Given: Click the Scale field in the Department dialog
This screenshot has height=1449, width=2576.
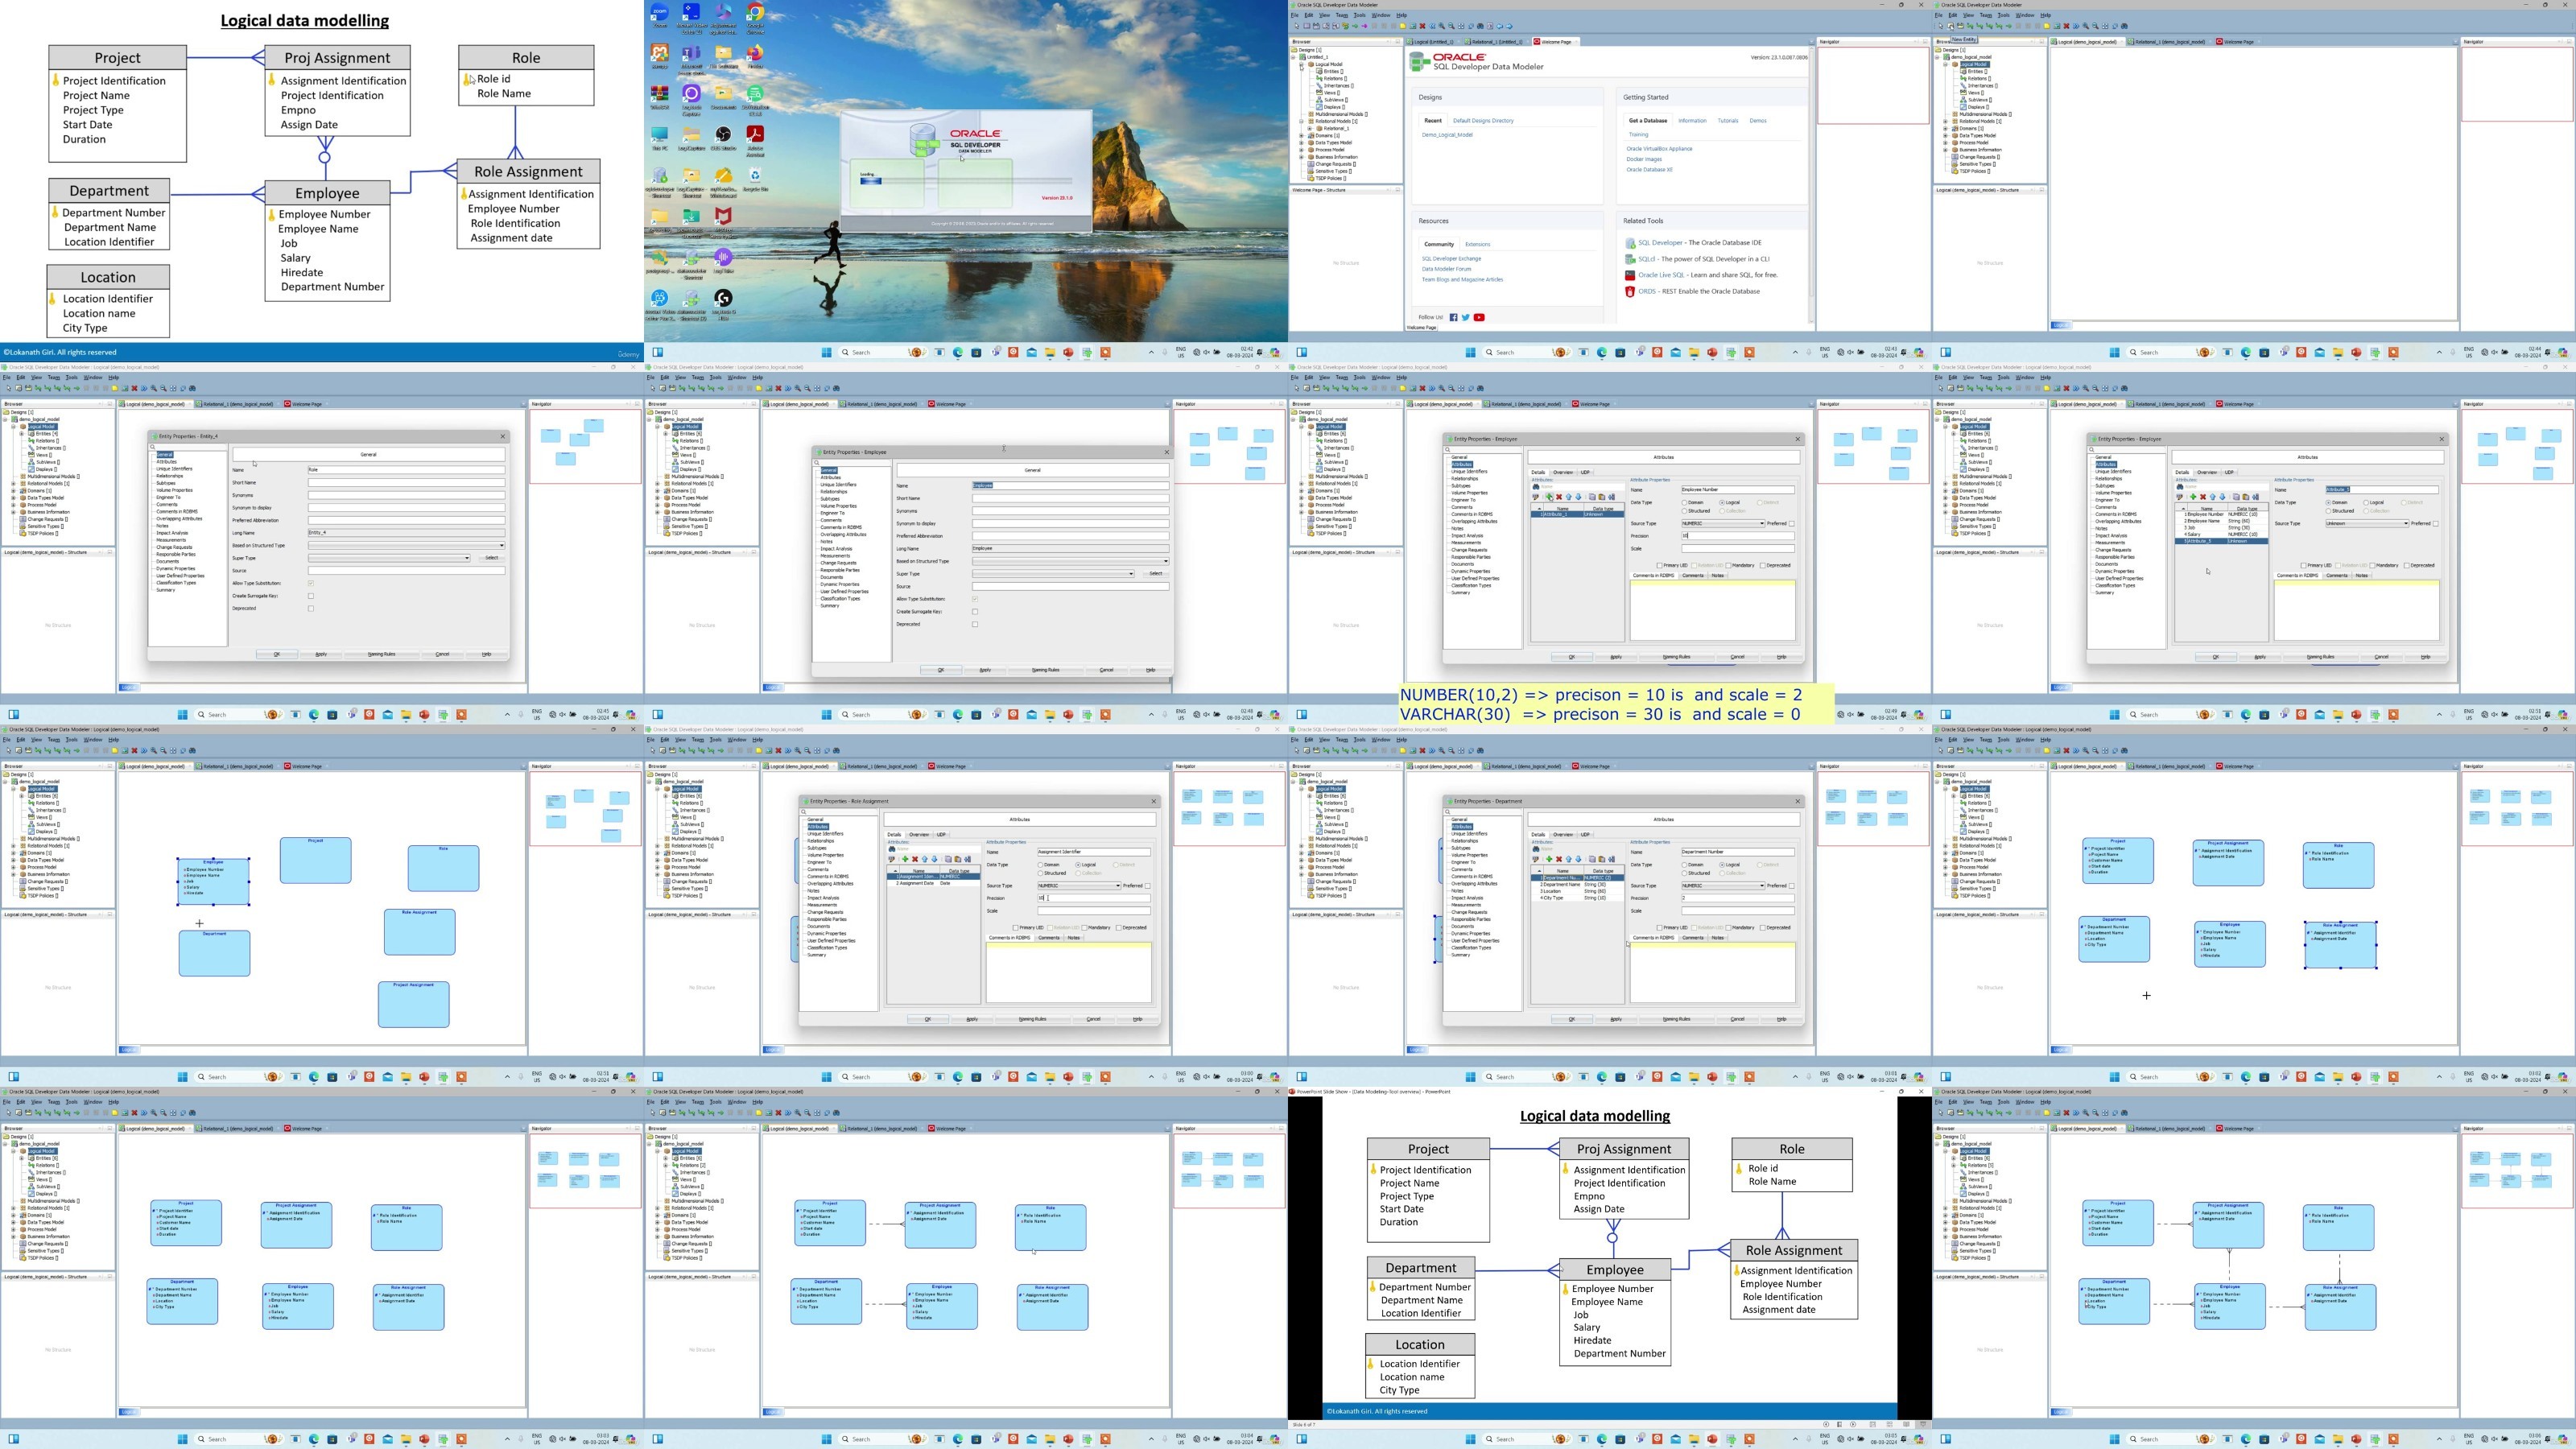Looking at the screenshot, I should coord(1737,910).
